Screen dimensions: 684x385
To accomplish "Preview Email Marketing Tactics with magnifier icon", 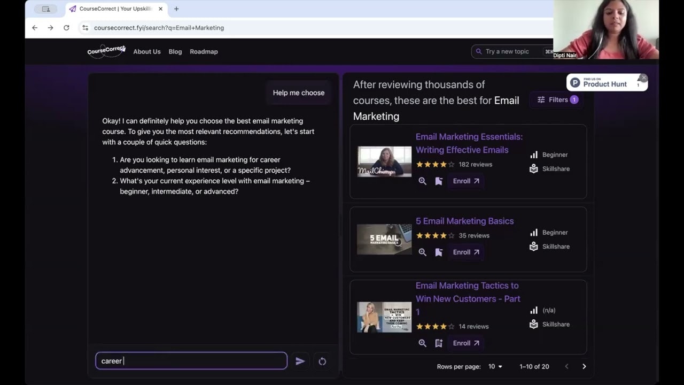I will (x=422, y=343).
